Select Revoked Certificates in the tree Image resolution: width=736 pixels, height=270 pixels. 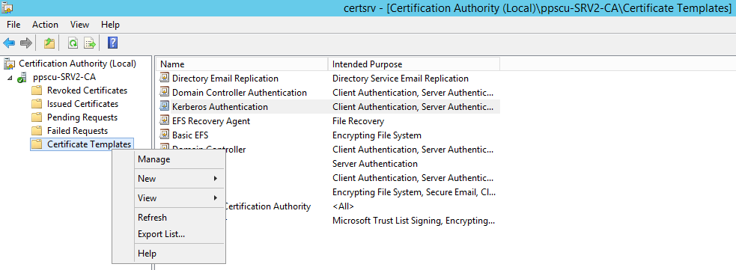(88, 90)
